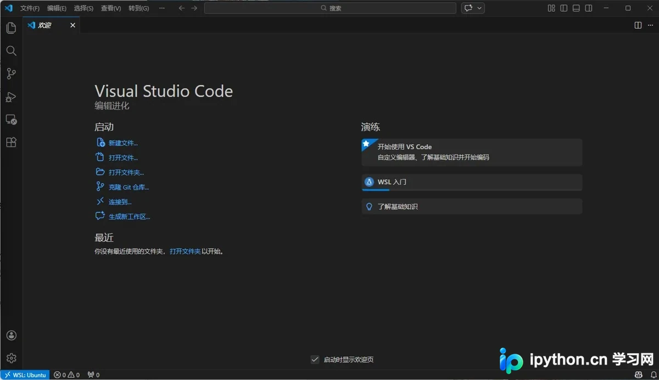Open 了解基础知识 walkthrough
The width and height of the screenshot is (659, 380).
click(472, 207)
